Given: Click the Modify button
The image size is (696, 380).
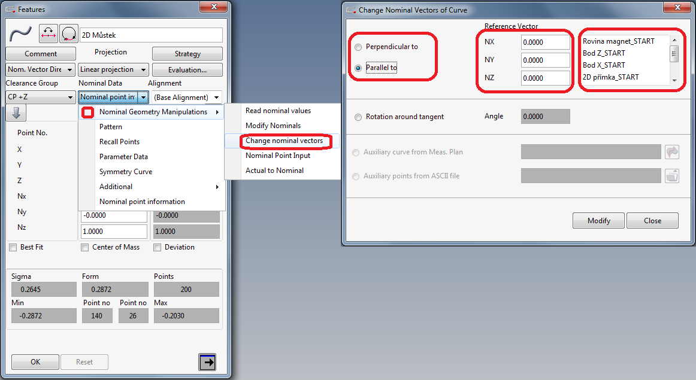Looking at the screenshot, I should point(599,221).
